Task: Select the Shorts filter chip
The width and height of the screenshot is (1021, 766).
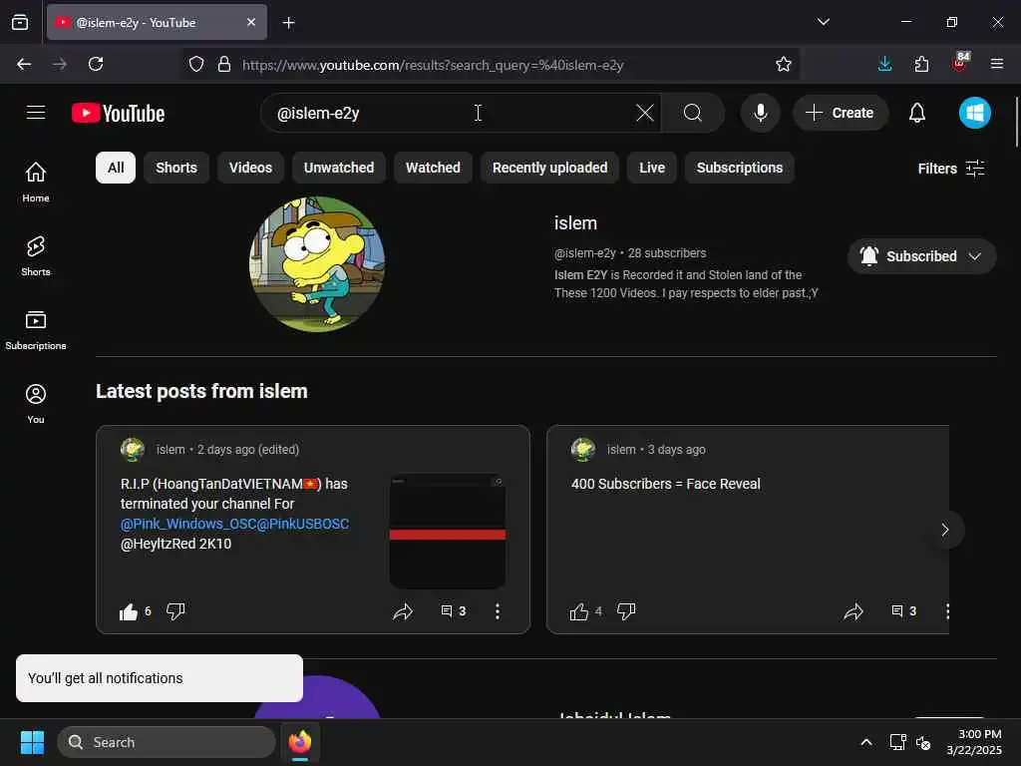Action: (175, 168)
